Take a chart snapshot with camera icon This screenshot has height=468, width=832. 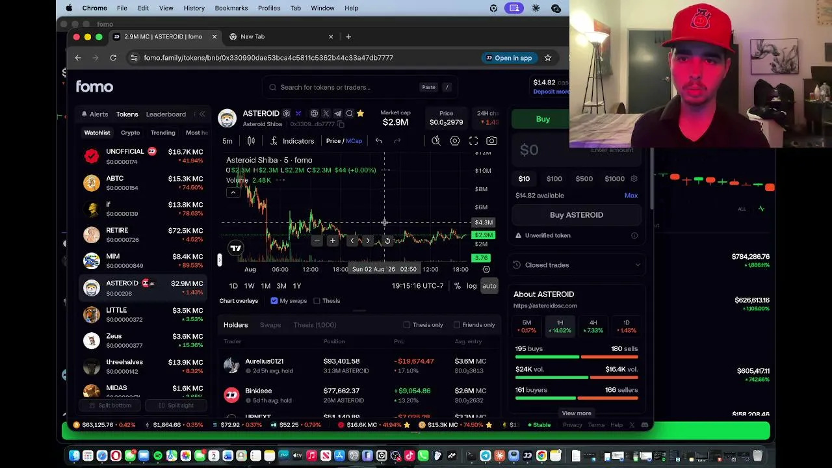tap(491, 141)
